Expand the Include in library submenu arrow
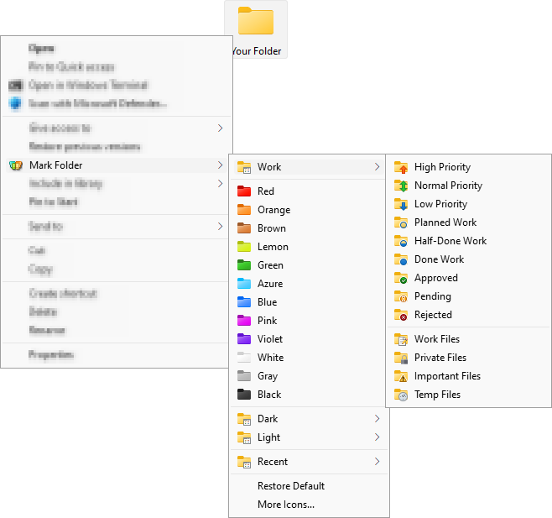The image size is (552, 518). [220, 184]
